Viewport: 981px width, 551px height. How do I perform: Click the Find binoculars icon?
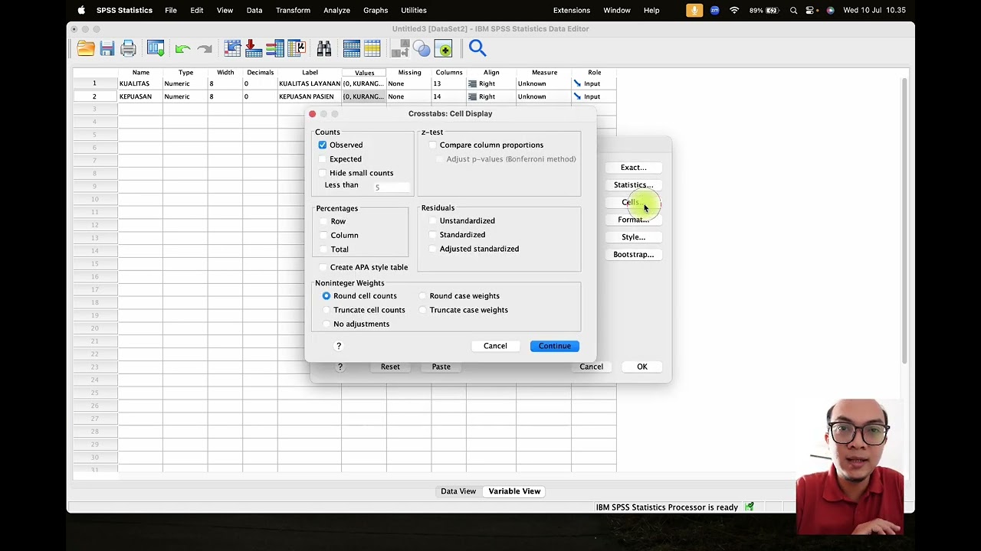coord(324,49)
